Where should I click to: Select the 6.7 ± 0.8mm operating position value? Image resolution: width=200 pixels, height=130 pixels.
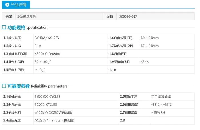tap(149, 46)
